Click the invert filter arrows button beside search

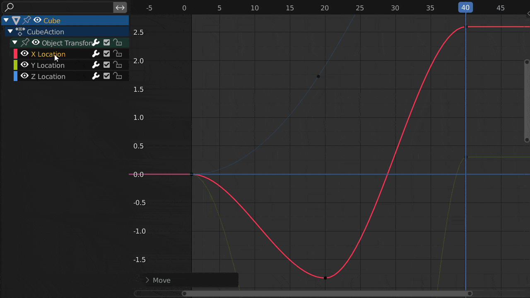click(x=120, y=7)
